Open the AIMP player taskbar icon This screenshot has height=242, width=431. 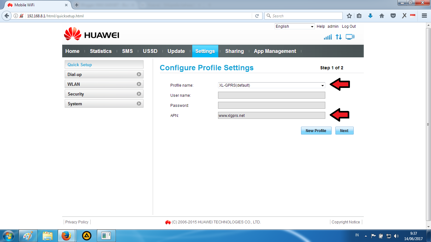coord(87,236)
